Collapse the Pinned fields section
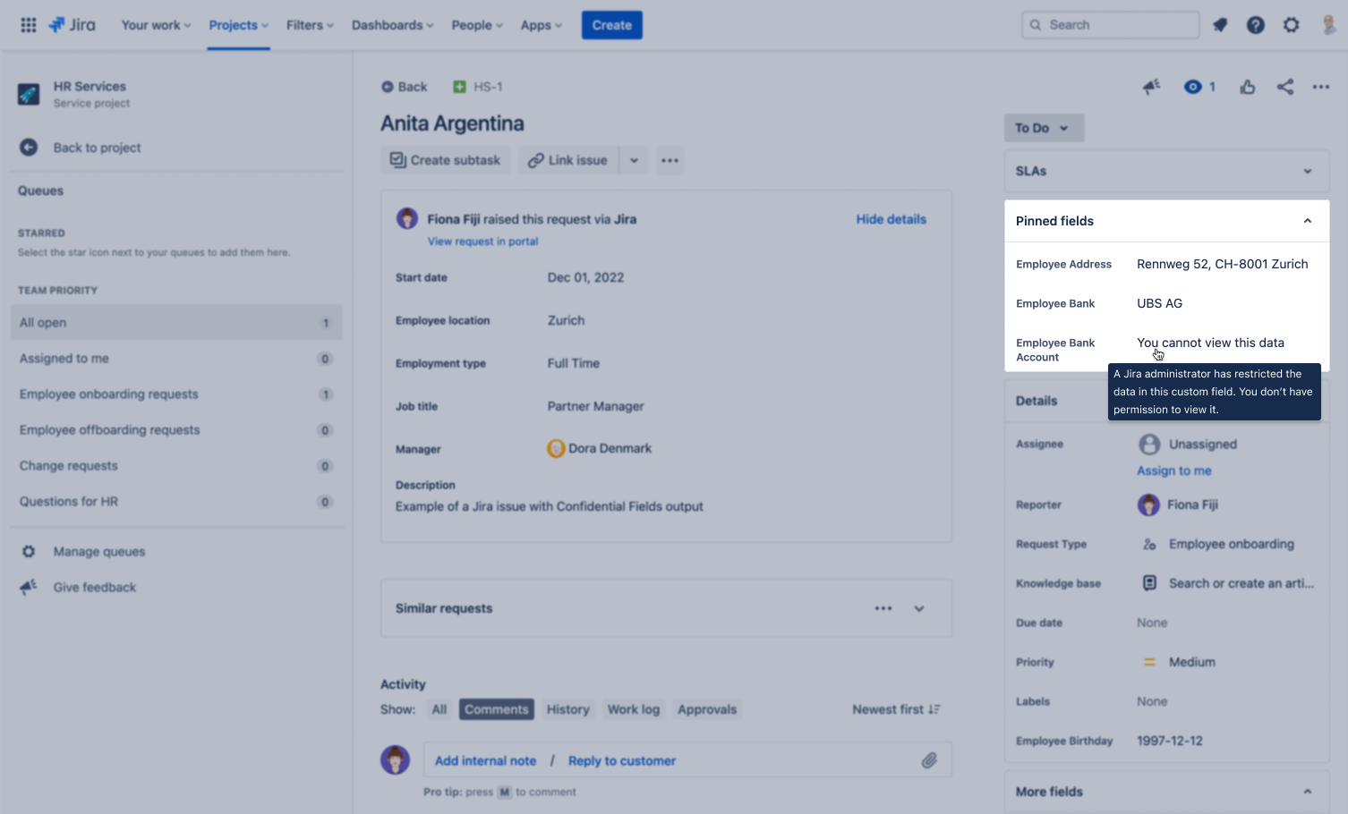Viewport: 1348px width, 814px height. tap(1307, 221)
